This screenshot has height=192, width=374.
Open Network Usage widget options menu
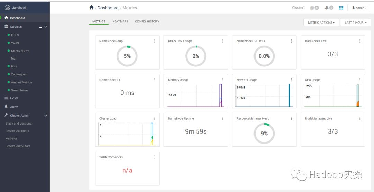click(x=291, y=80)
